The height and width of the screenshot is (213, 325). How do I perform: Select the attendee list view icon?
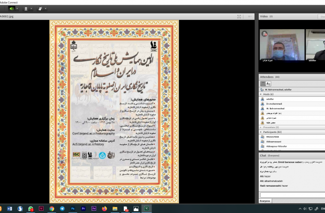coord(263,84)
